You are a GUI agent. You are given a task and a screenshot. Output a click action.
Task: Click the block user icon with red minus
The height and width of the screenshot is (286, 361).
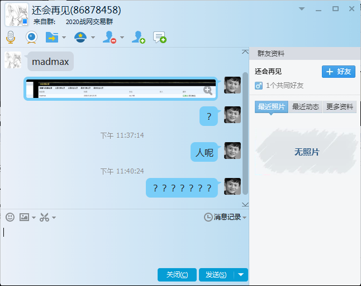tap(110, 37)
